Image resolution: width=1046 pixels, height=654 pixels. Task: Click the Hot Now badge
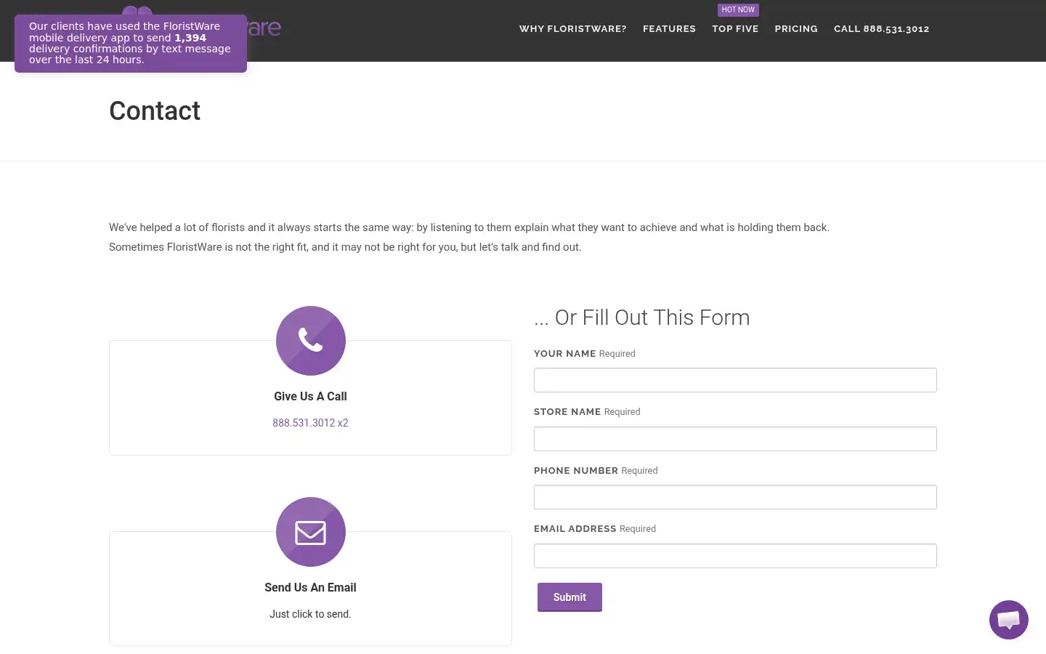click(738, 10)
